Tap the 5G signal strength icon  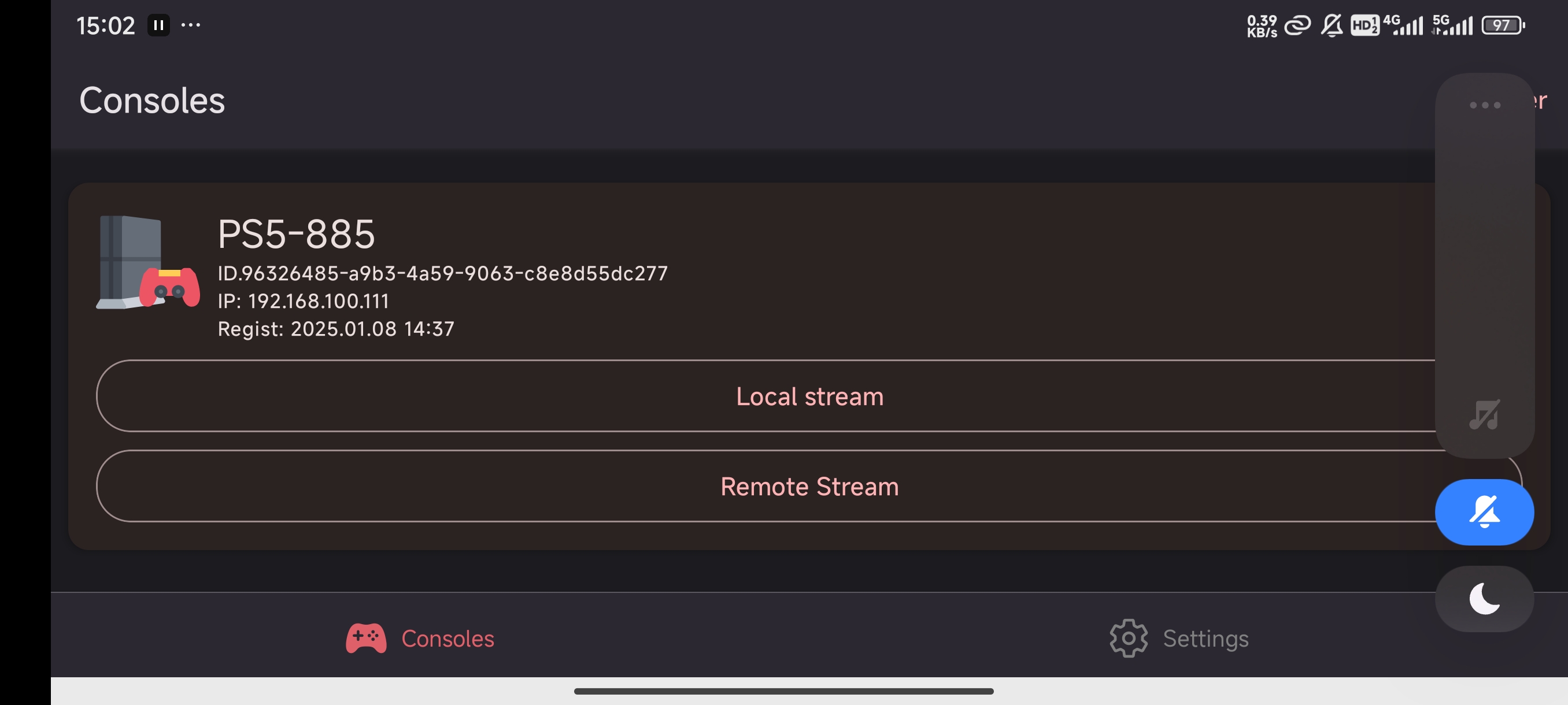click(x=1452, y=25)
